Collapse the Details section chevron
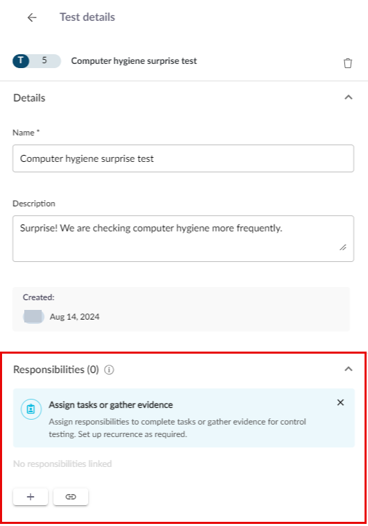This screenshot has height=526, width=368. (x=349, y=97)
